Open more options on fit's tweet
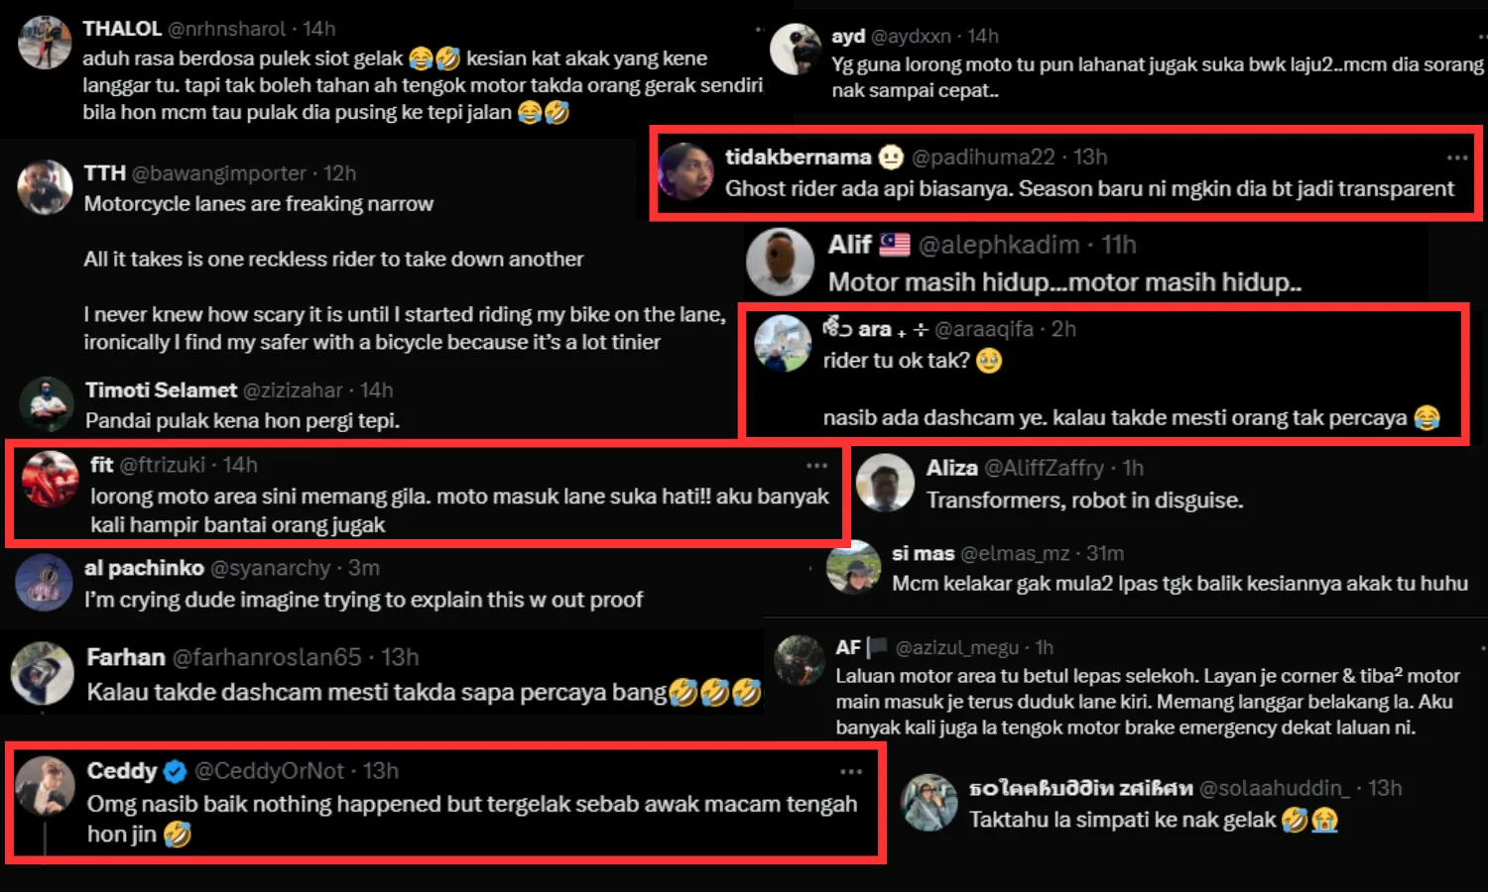The width and height of the screenshot is (1488, 892). pos(816,465)
